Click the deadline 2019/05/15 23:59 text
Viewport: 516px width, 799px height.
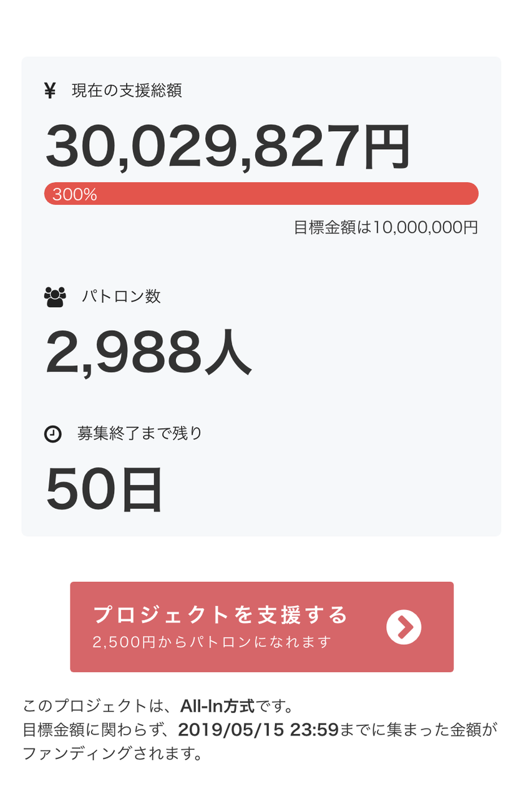tap(258, 730)
